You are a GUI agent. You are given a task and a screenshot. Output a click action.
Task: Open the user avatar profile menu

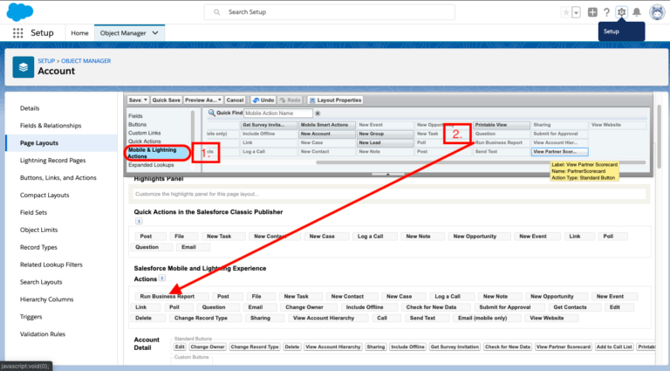tap(657, 12)
